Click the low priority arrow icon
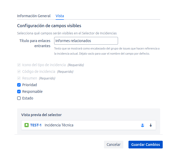 [x=151, y=125]
